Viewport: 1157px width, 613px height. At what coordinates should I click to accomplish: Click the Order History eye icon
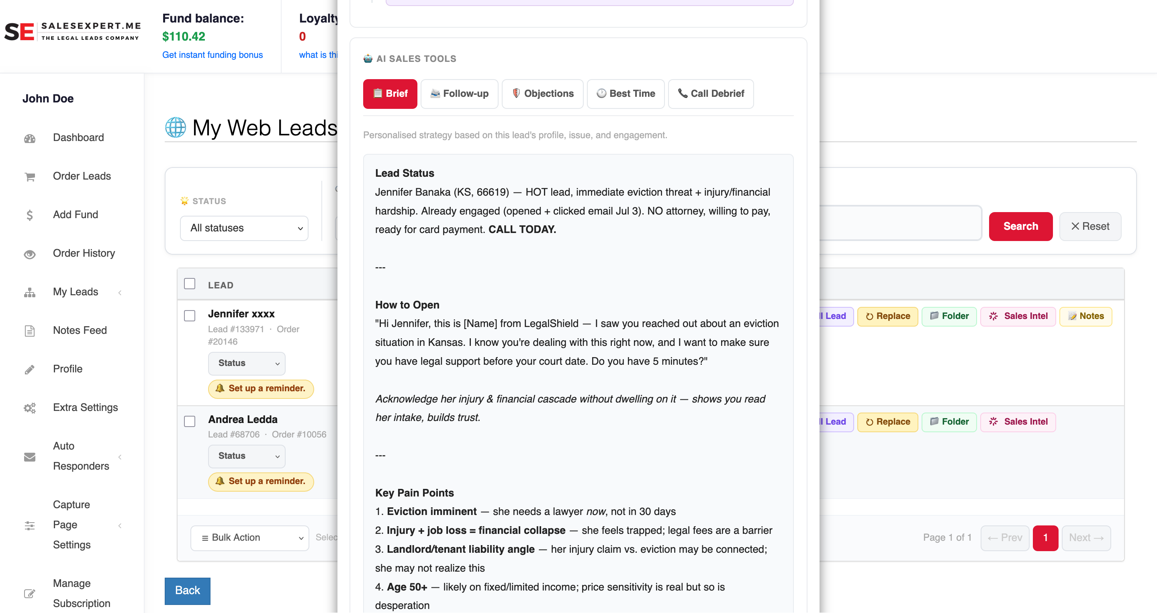(30, 254)
